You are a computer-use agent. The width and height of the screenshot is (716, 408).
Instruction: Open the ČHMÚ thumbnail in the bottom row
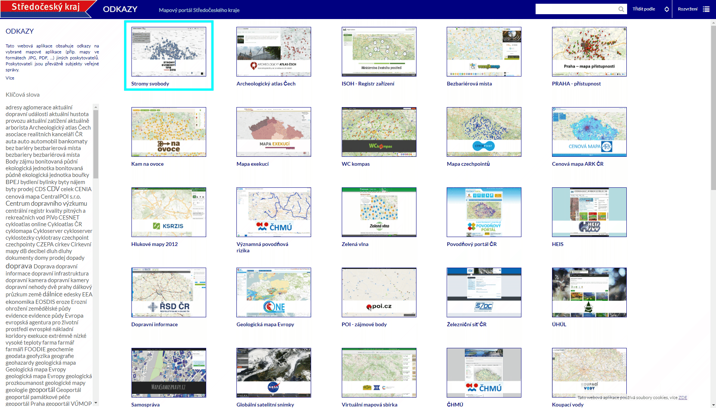pyautogui.click(x=484, y=373)
